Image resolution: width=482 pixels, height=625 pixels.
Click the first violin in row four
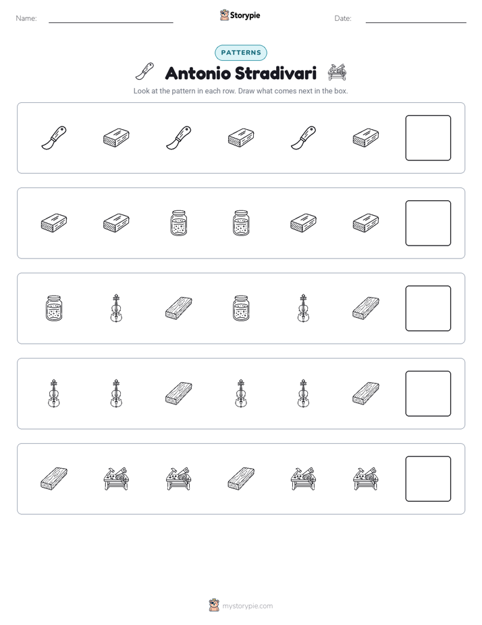coord(54,394)
